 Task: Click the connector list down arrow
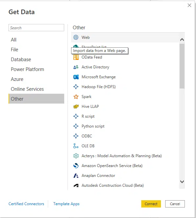182,182
